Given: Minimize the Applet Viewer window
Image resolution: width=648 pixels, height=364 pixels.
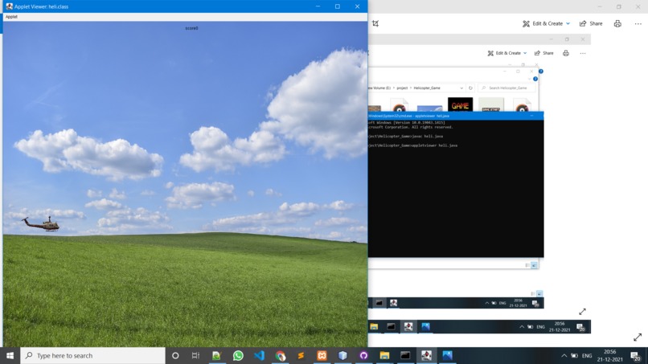Looking at the screenshot, I should point(318,6).
